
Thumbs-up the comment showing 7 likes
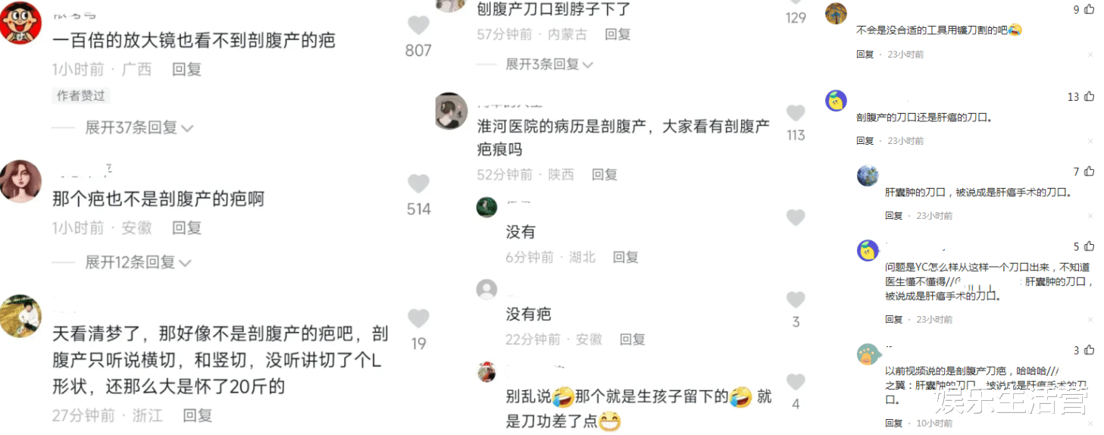1090,172
